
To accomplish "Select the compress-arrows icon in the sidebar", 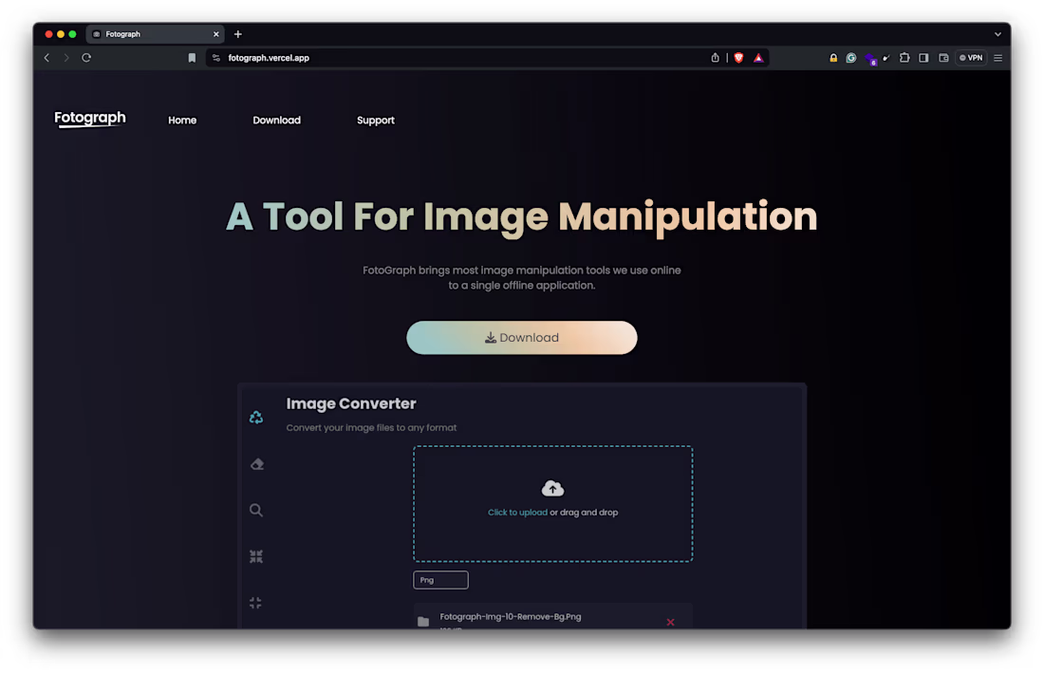I will click(255, 556).
